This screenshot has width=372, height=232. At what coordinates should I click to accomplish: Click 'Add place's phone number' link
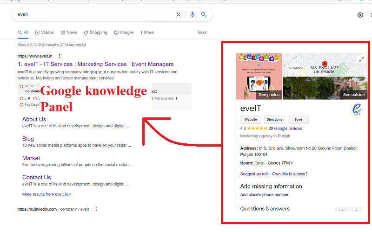pyautogui.click(x=264, y=195)
